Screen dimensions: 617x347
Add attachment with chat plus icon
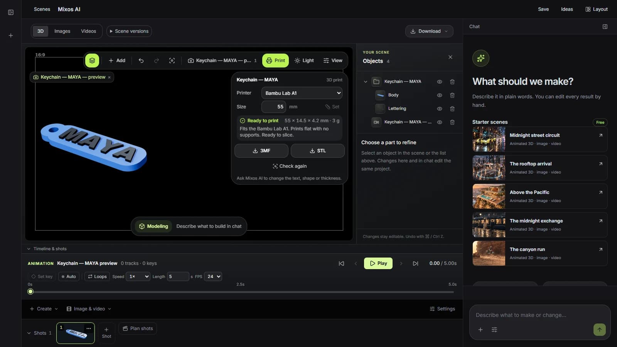point(480,330)
